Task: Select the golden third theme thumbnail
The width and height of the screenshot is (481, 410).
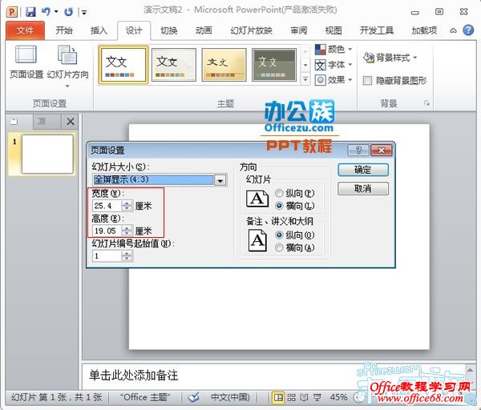Action: coord(224,65)
